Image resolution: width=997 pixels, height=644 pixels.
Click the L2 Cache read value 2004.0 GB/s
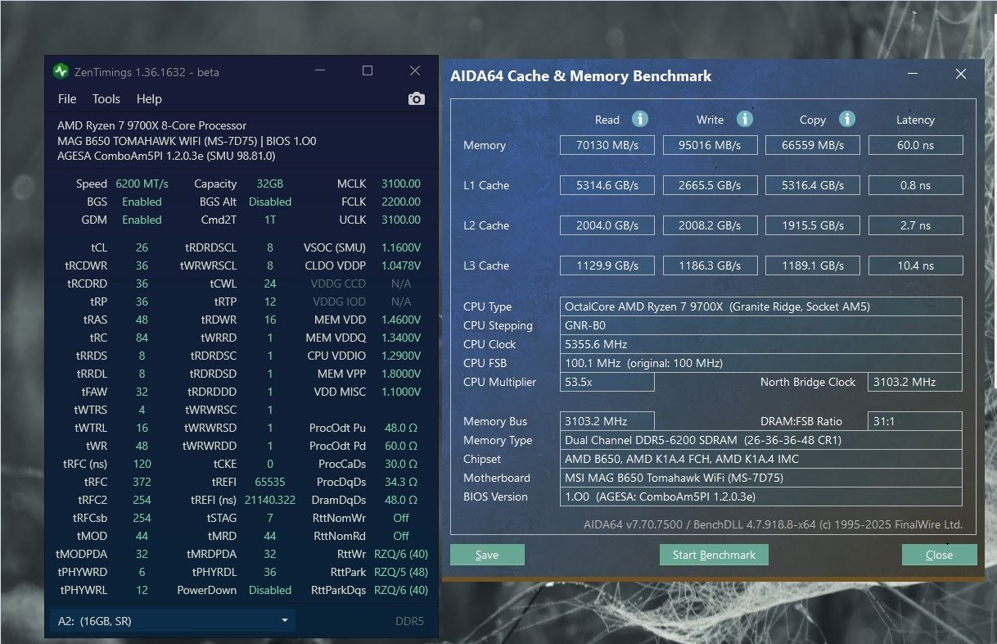[607, 225]
